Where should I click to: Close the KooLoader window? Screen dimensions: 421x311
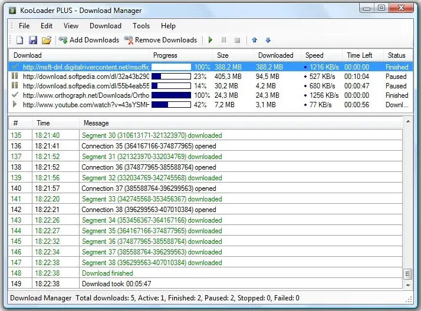click(x=401, y=8)
